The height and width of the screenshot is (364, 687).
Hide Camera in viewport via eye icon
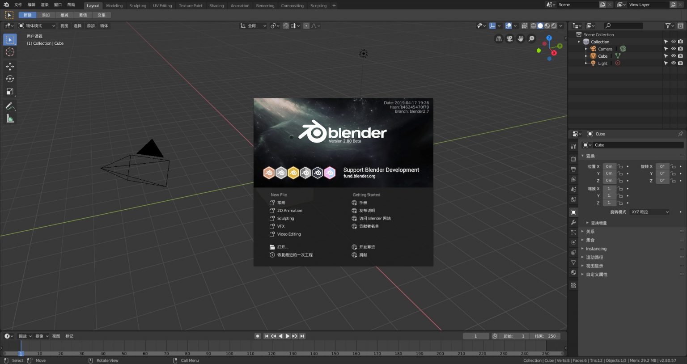click(673, 49)
